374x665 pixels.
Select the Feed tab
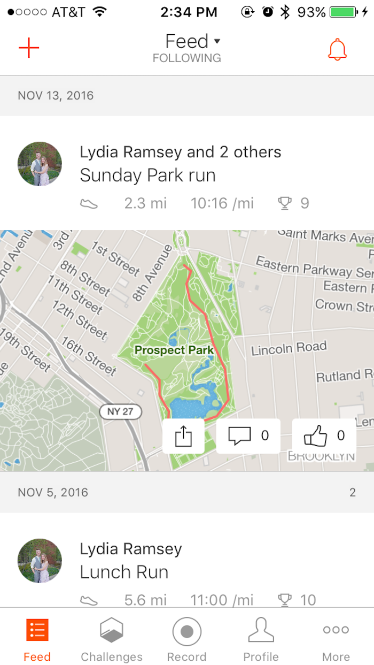[37, 639]
